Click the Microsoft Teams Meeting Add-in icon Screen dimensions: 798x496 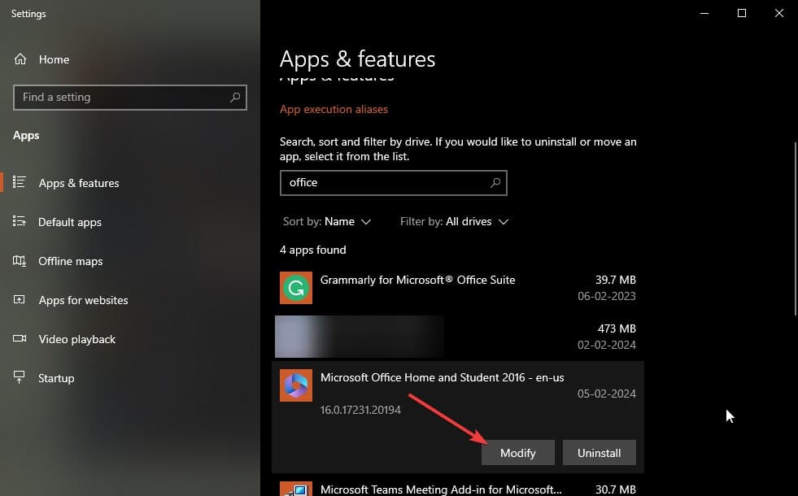tap(295, 489)
